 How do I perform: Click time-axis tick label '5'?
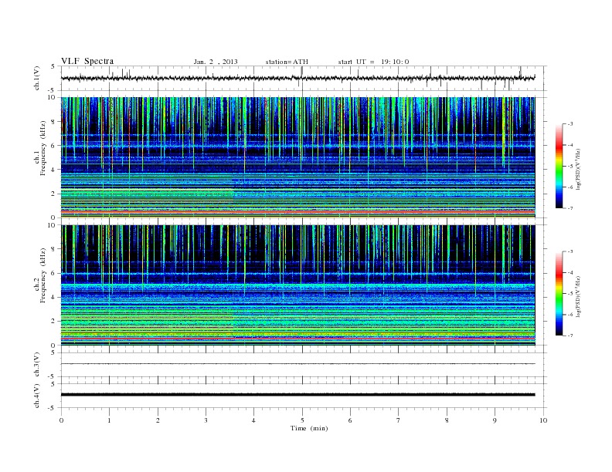(x=302, y=420)
